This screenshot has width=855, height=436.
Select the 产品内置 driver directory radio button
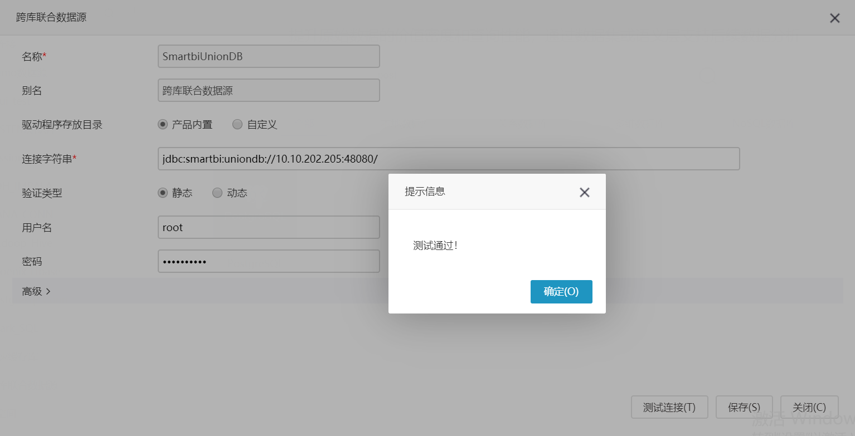click(x=163, y=125)
